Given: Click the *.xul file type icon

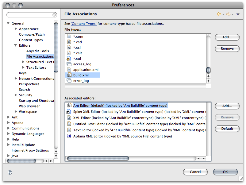Looking at the screenshot, I should [x=69, y=59].
